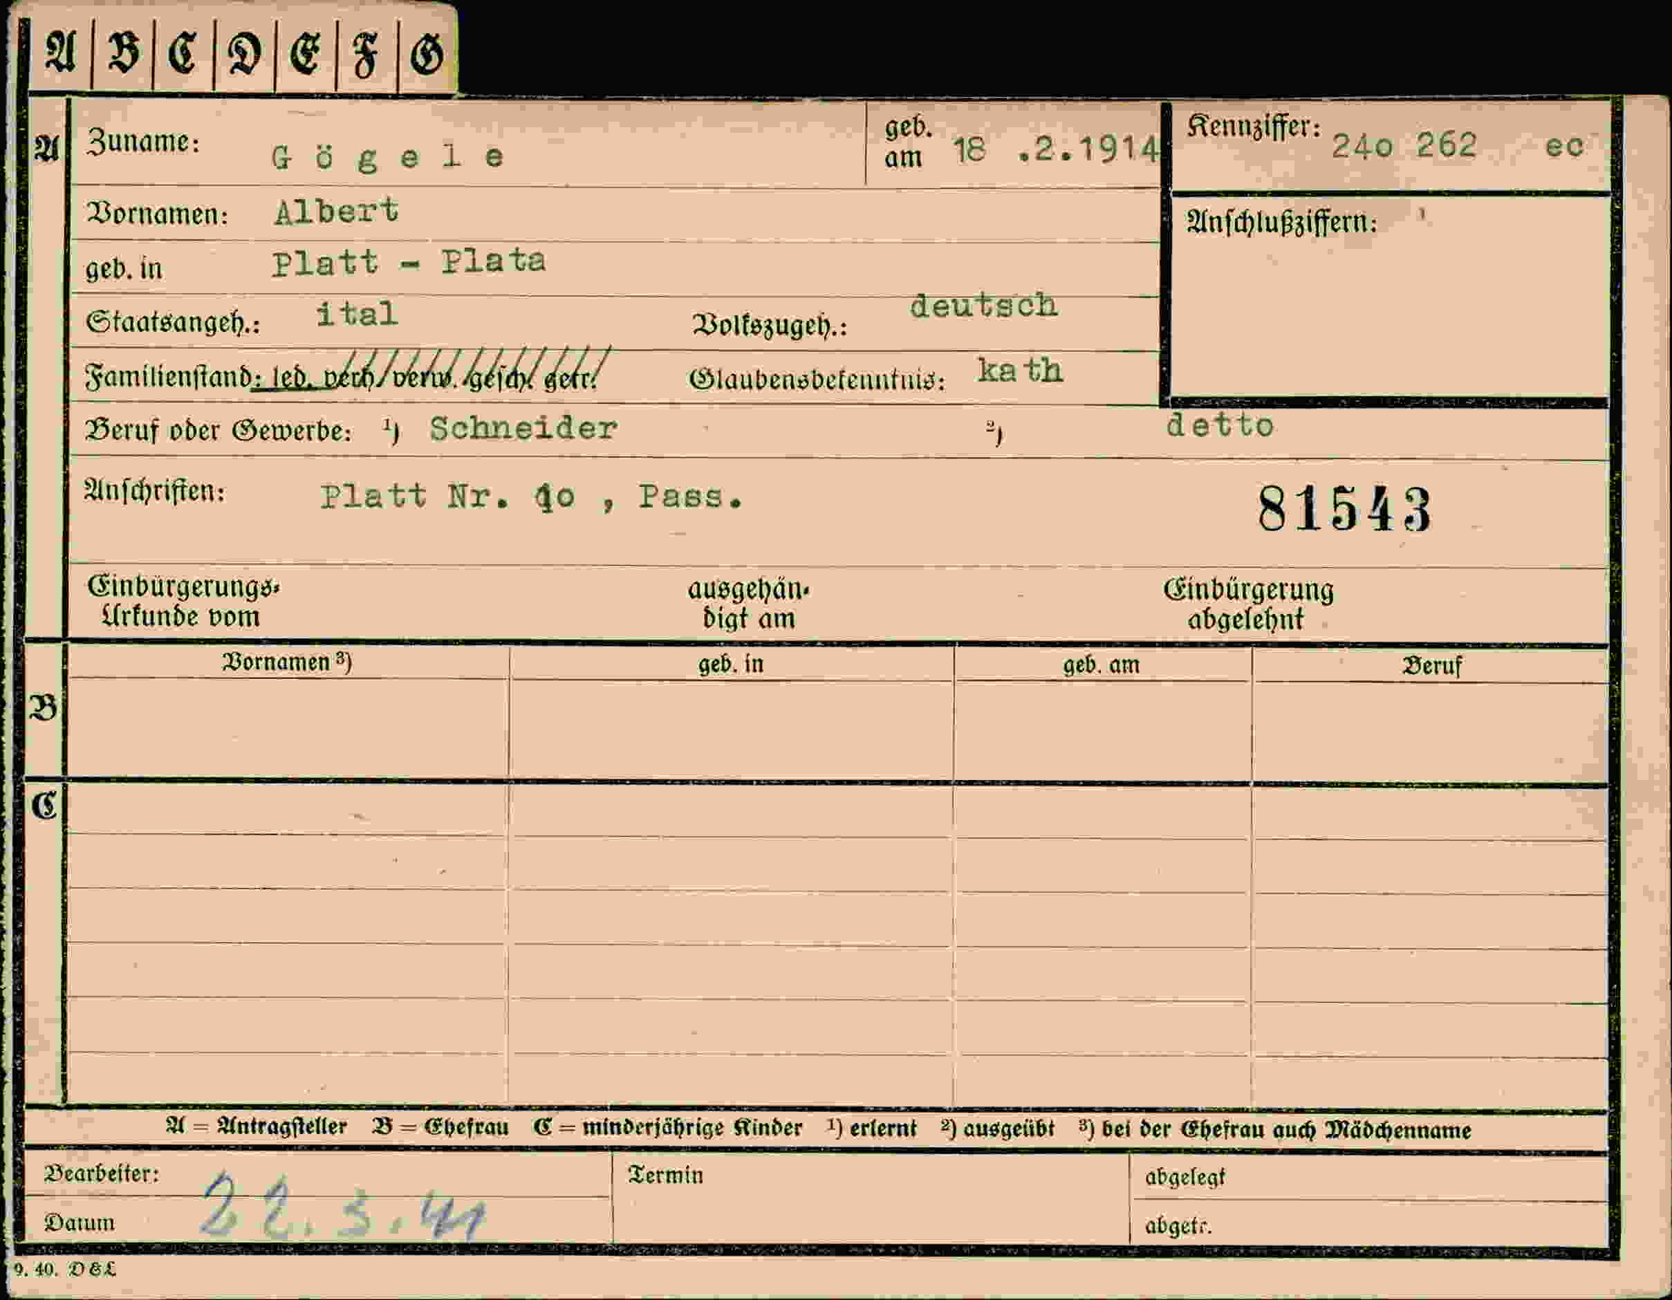Click index tab letter D
This screenshot has width=1672, height=1300.
244,55
